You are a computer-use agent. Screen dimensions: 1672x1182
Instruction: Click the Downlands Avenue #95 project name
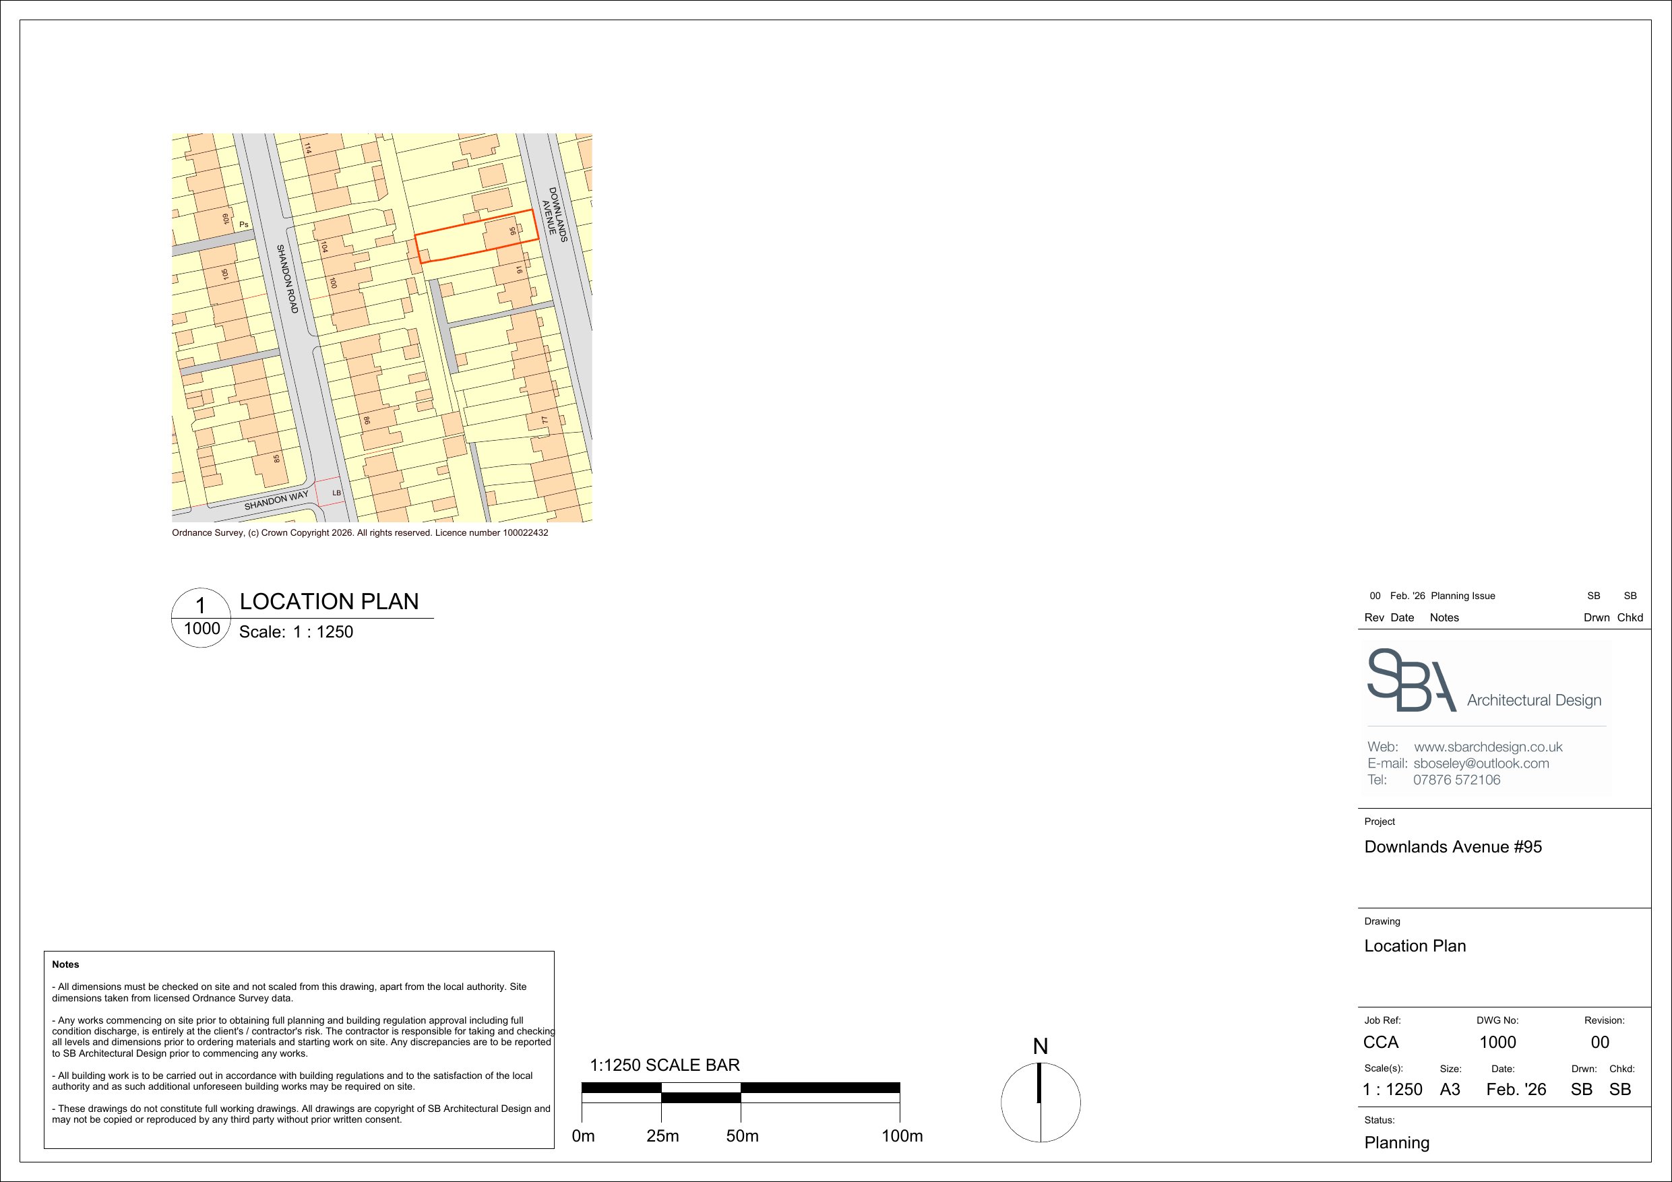coord(1452,846)
